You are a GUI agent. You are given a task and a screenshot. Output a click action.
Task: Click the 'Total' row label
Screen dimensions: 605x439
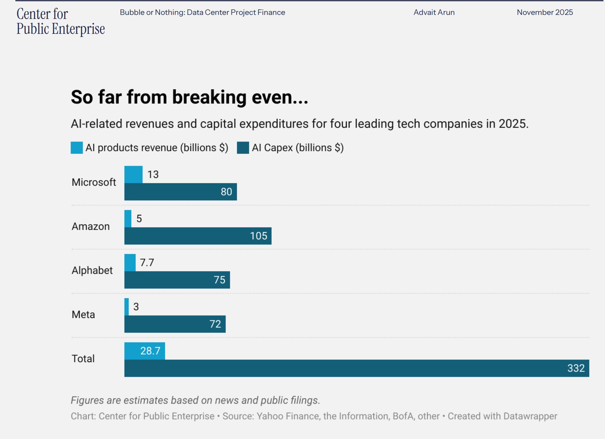coord(83,359)
